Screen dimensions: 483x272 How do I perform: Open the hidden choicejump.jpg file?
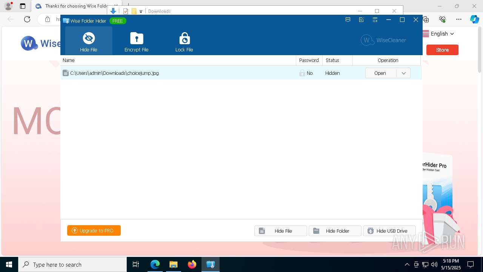pyautogui.click(x=381, y=73)
